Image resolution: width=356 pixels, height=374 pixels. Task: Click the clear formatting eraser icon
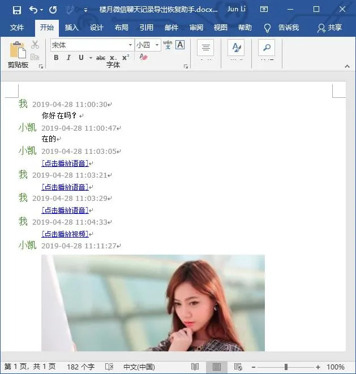[x=144, y=58]
